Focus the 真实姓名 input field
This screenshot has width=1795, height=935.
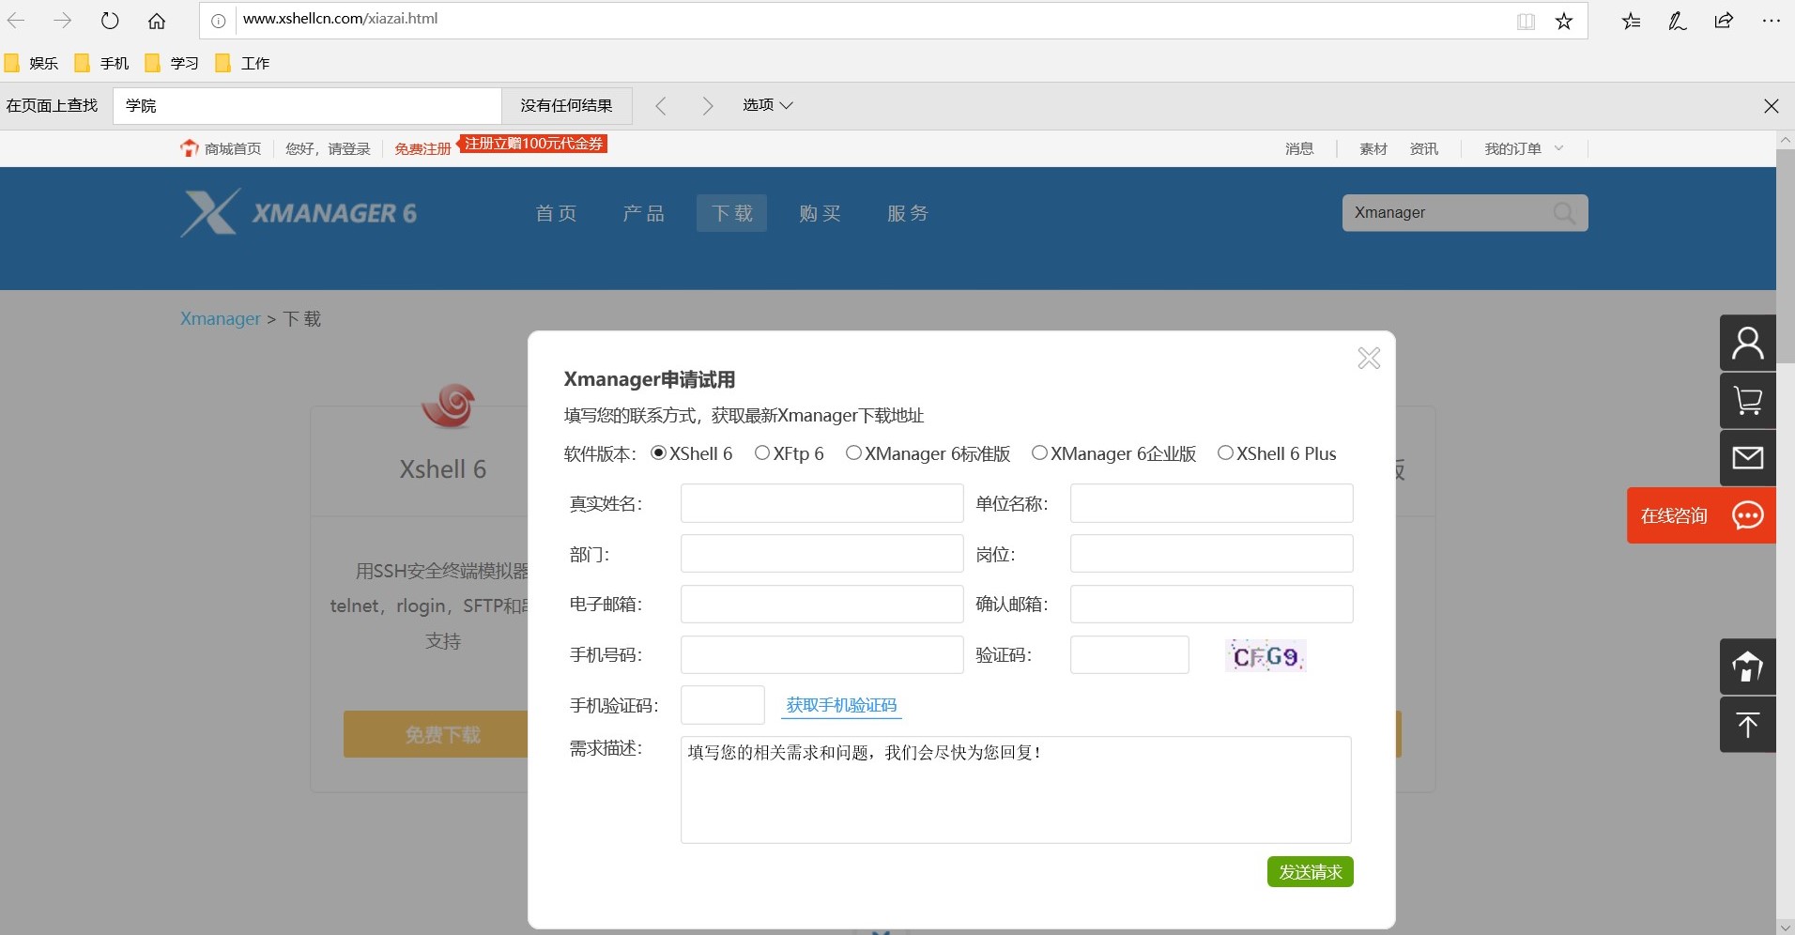click(x=822, y=503)
